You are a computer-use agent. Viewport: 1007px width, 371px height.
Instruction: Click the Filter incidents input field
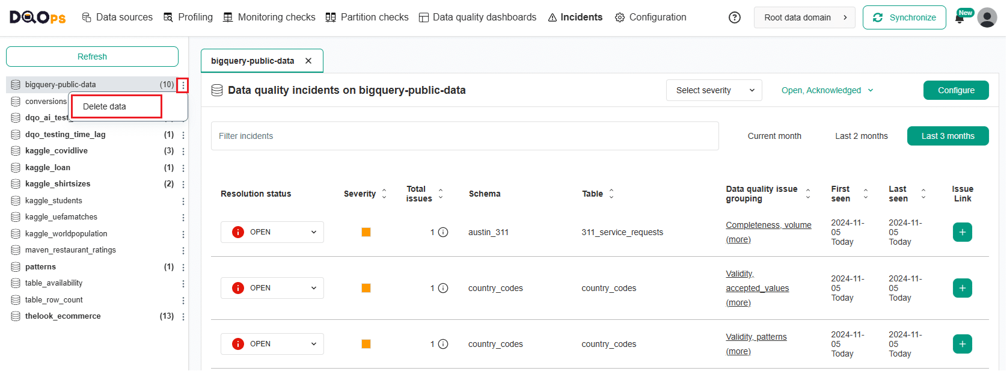(x=465, y=136)
